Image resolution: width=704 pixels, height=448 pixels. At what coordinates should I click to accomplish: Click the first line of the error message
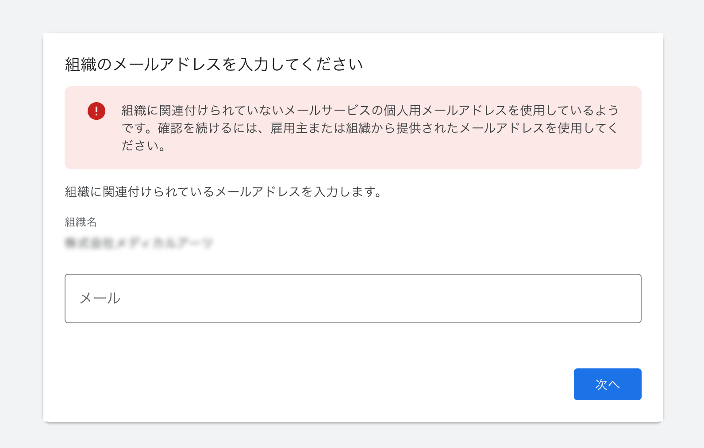(369, 111)
